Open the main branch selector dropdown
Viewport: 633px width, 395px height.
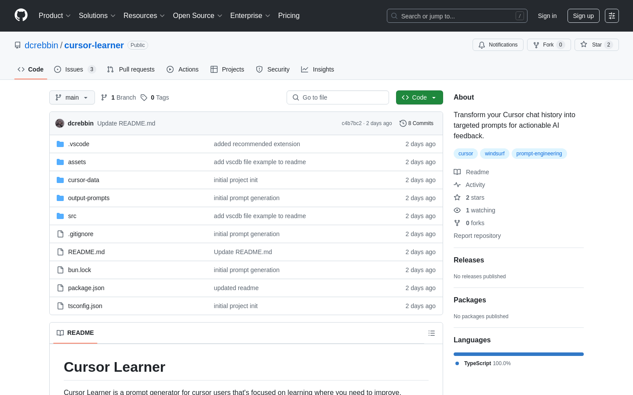click(x=72, y=97)
